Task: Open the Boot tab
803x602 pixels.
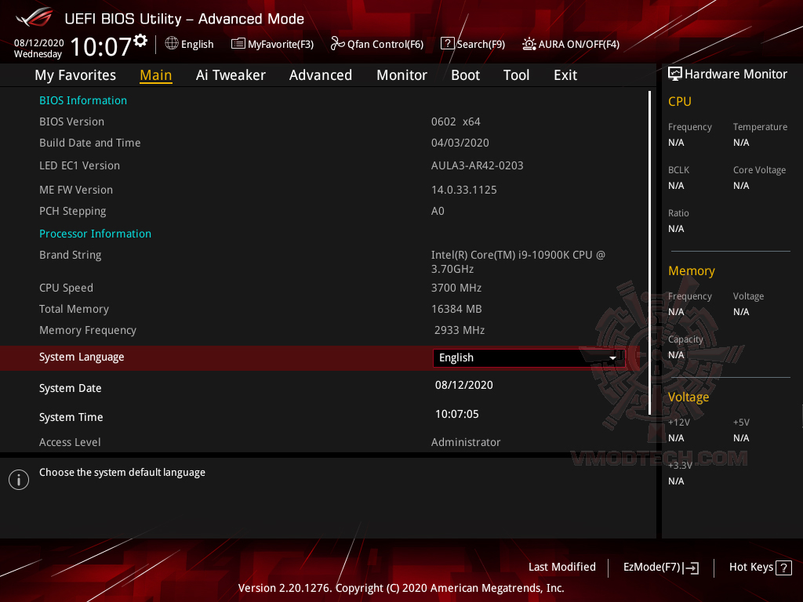Action: click(x=465, y=75)
